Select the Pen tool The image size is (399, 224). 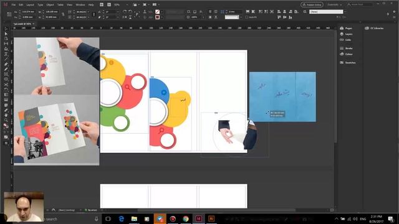pos(6,64)
